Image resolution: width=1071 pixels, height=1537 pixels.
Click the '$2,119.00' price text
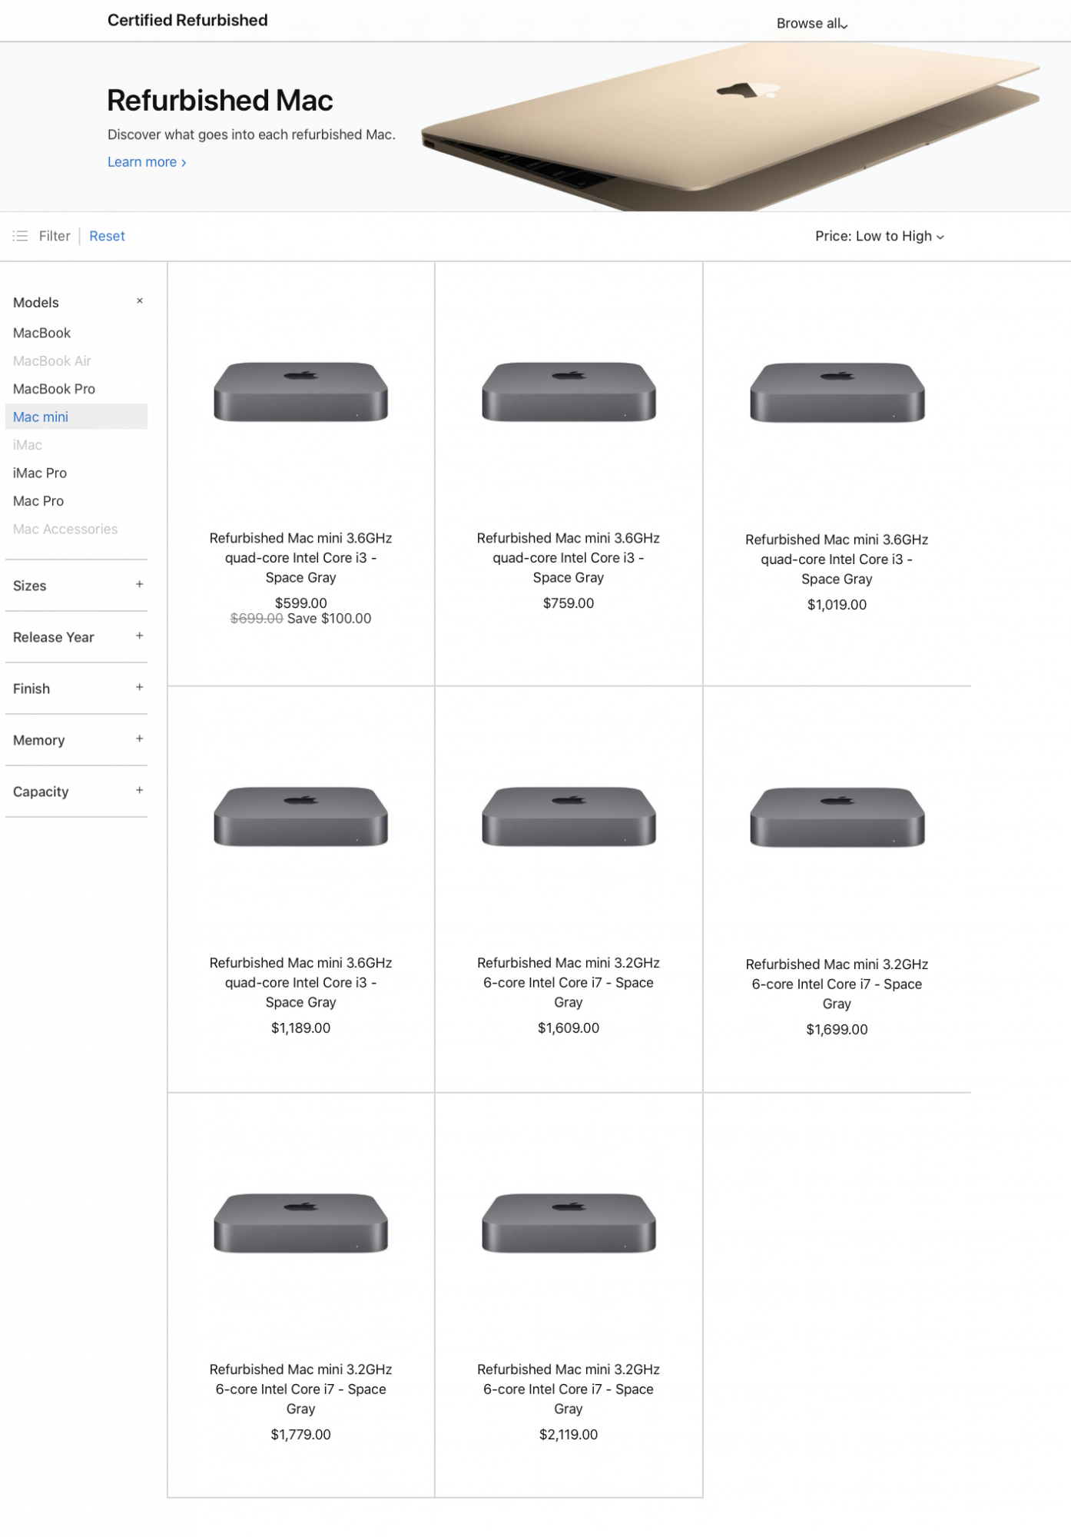coord(569,1435)
